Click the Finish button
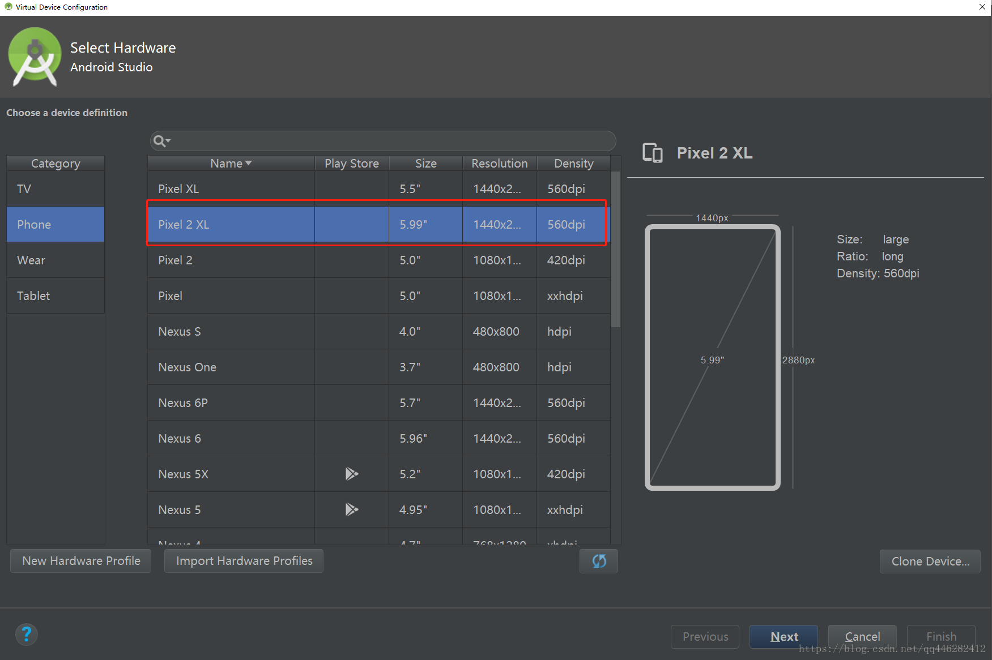This screenshot has height=660, width=992. [x=941, y=637]
